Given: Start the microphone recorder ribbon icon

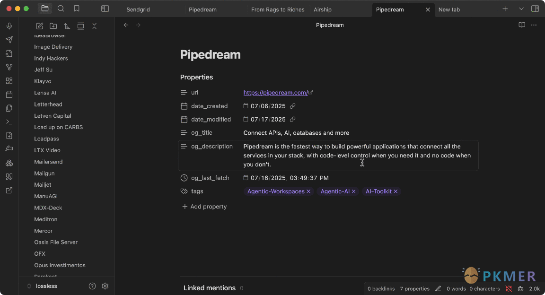Looking at the screenshot, I should 9,26.
